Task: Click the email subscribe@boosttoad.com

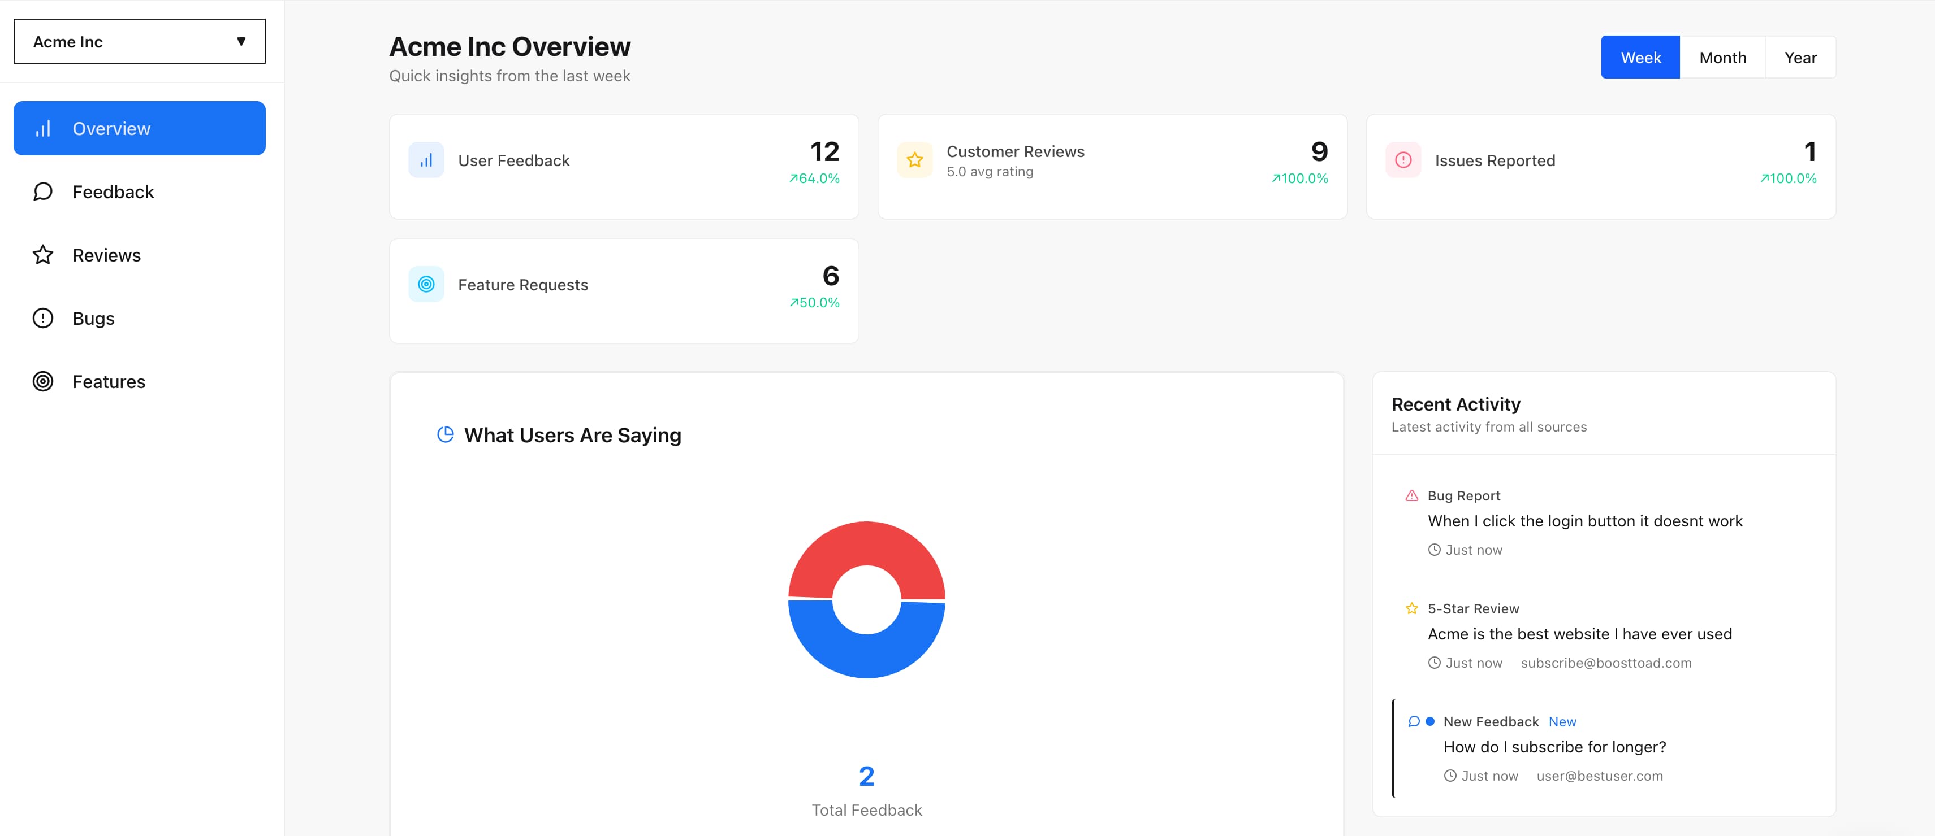Action: pyautogui.click(x=1606, y=663)
